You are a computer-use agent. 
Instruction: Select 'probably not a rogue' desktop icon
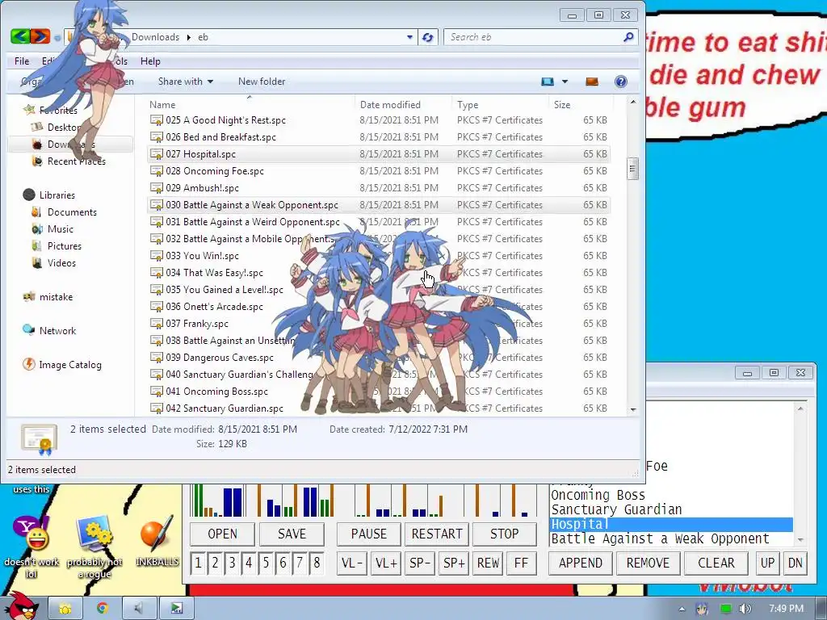click(x=94, y=547)
